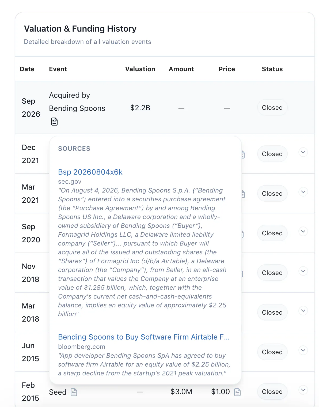Viewport: 319px width, 407px height.
Task: Click Closed status badge for Jun 2015
Action: click(272, 352)
